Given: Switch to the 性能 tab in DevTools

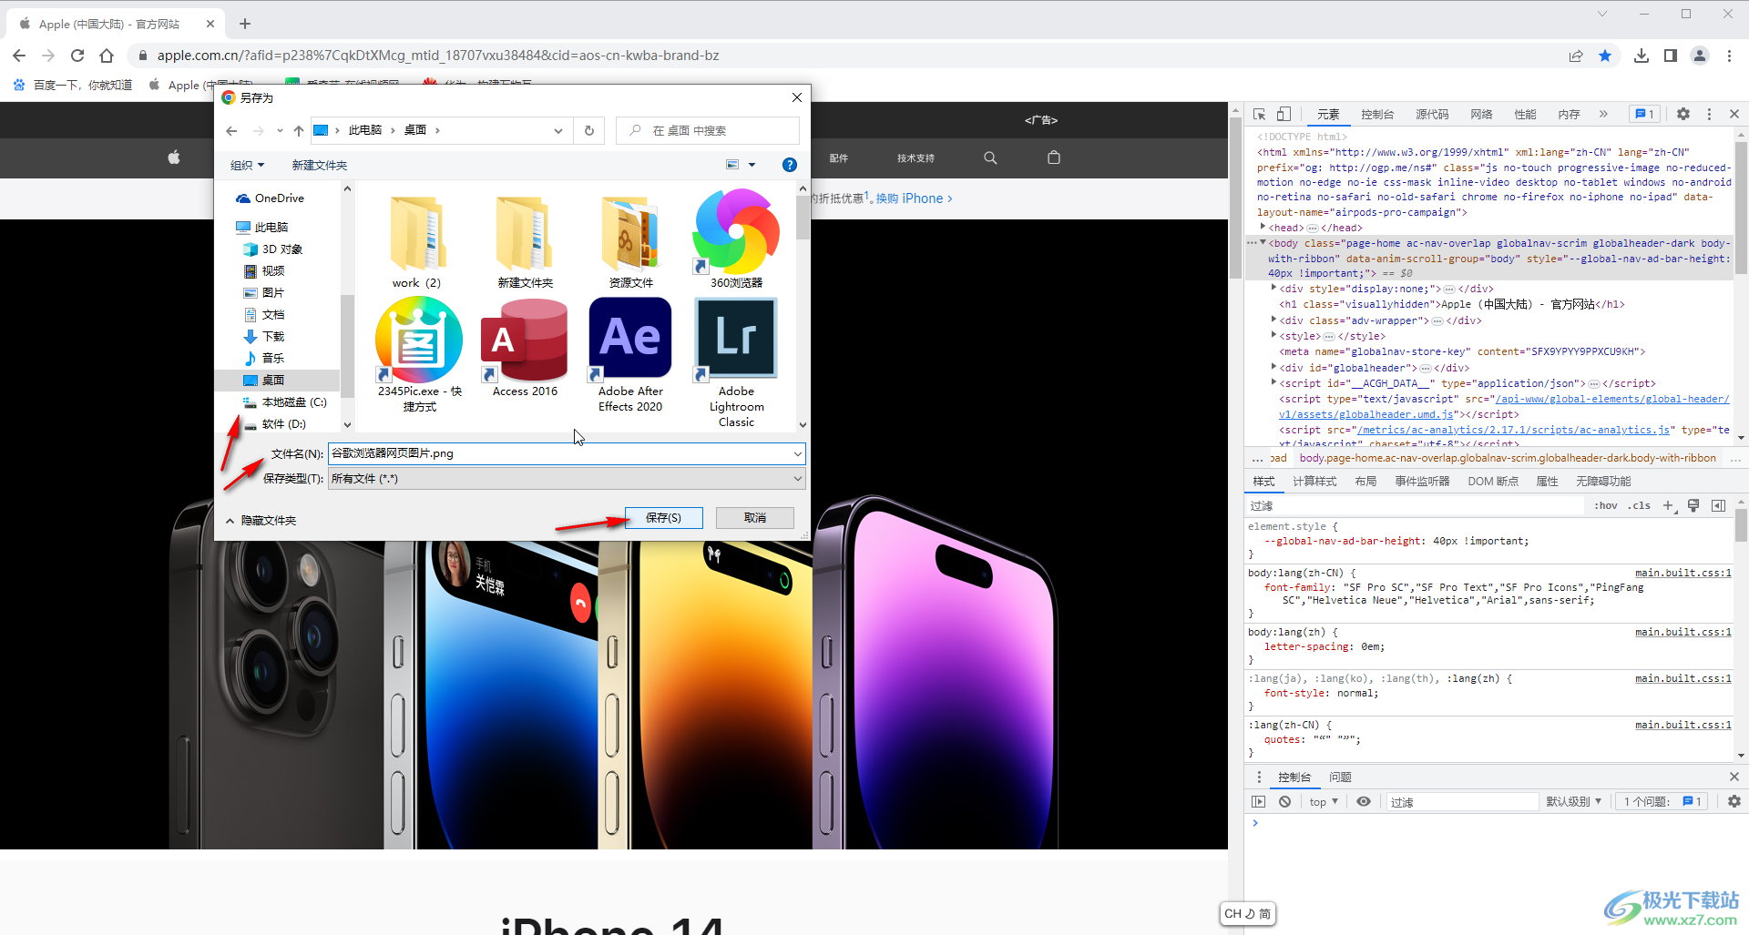Looking at the screenshot, I should tap(1525, 114).
